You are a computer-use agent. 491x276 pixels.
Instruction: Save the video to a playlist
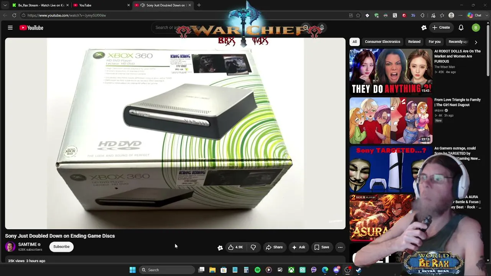click(322, 247)
